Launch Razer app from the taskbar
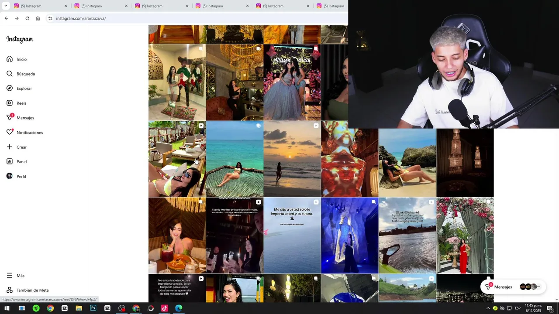 click(36, 308)
